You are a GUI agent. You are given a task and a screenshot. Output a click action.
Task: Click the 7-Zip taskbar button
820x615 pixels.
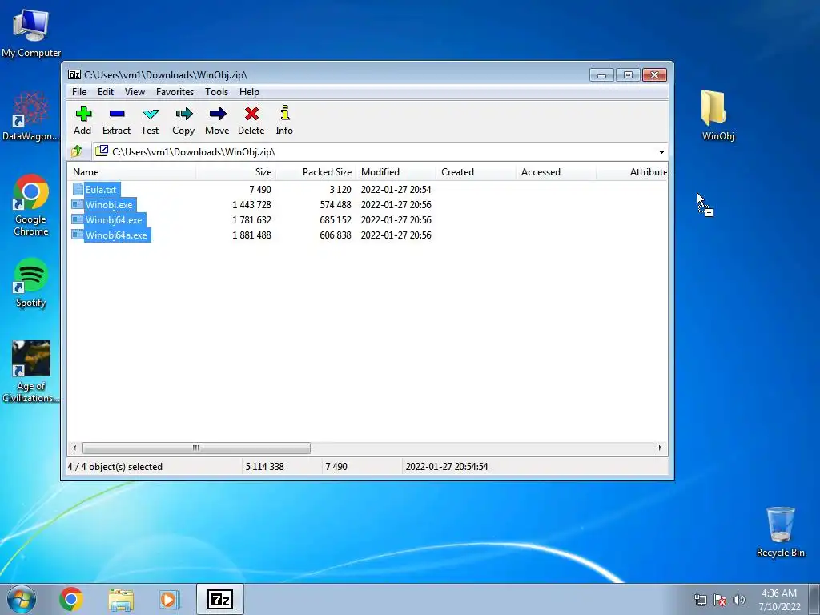tap(220, 599)
